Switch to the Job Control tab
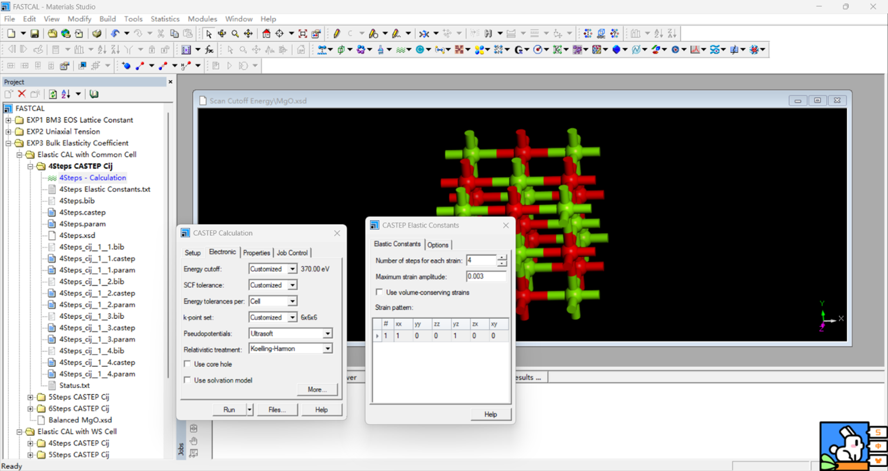 click(292, 253)
